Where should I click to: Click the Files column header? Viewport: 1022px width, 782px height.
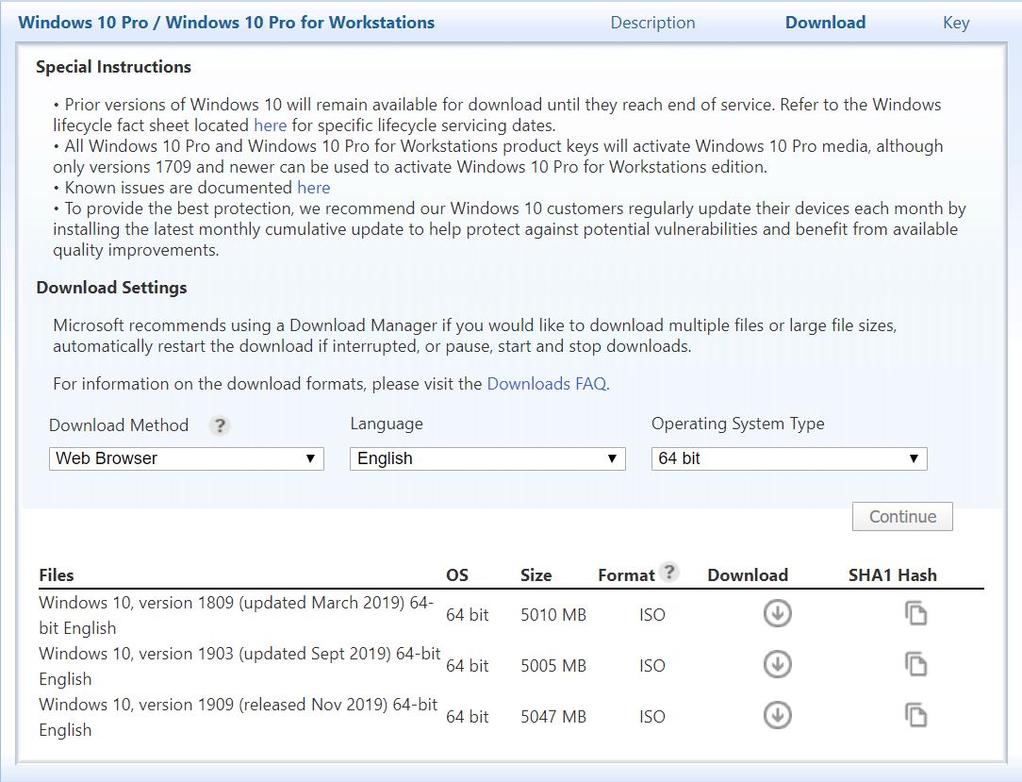point(56,575)
